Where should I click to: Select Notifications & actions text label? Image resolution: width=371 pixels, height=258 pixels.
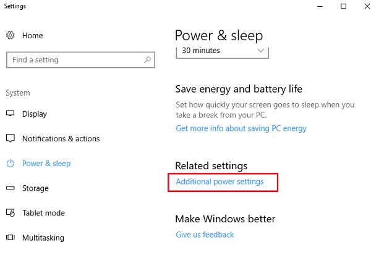61,139
